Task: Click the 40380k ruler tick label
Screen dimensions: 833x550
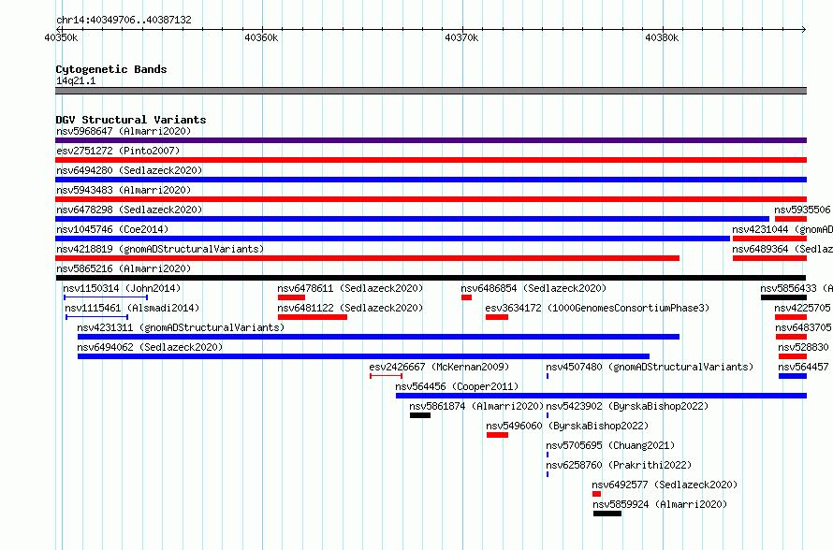Action: point(662,37)
